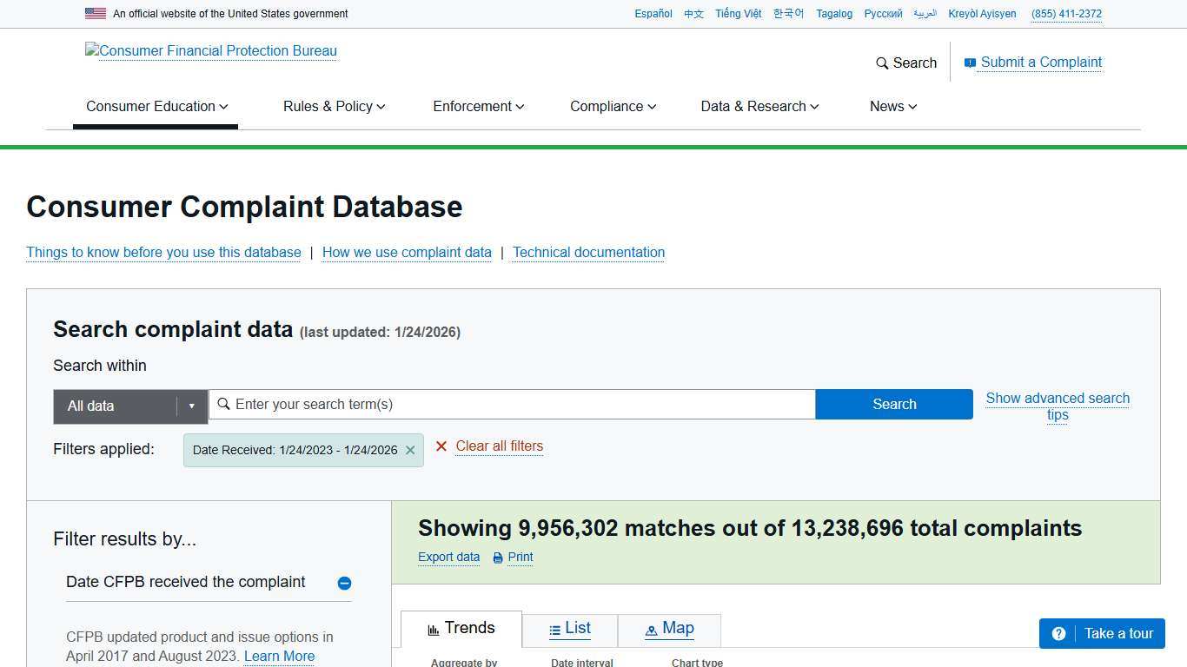Open the Export data link

tap(448, 558)
